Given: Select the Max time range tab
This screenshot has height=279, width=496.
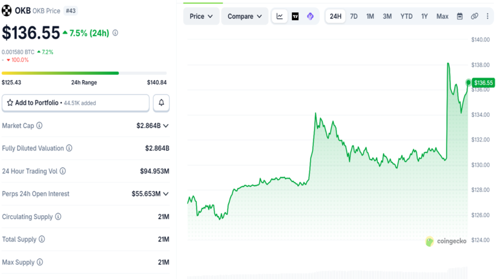Looking at the screenshot, I should [x=442, y=16].
